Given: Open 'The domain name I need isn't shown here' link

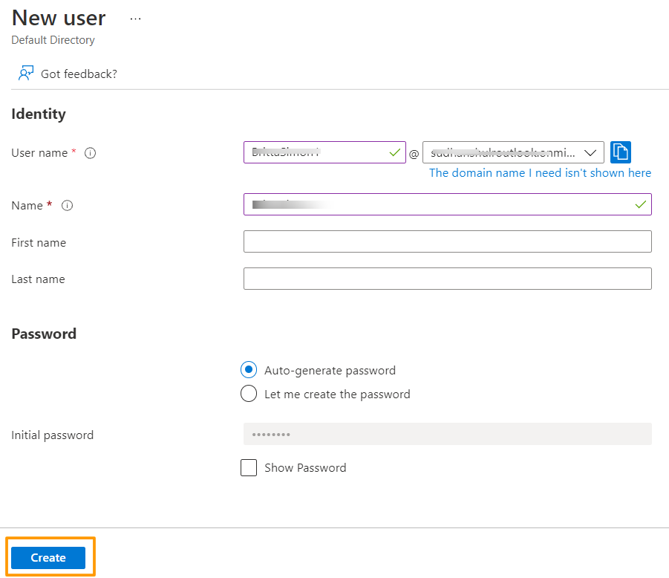Looking at the screenshot, I should [540, 173].
